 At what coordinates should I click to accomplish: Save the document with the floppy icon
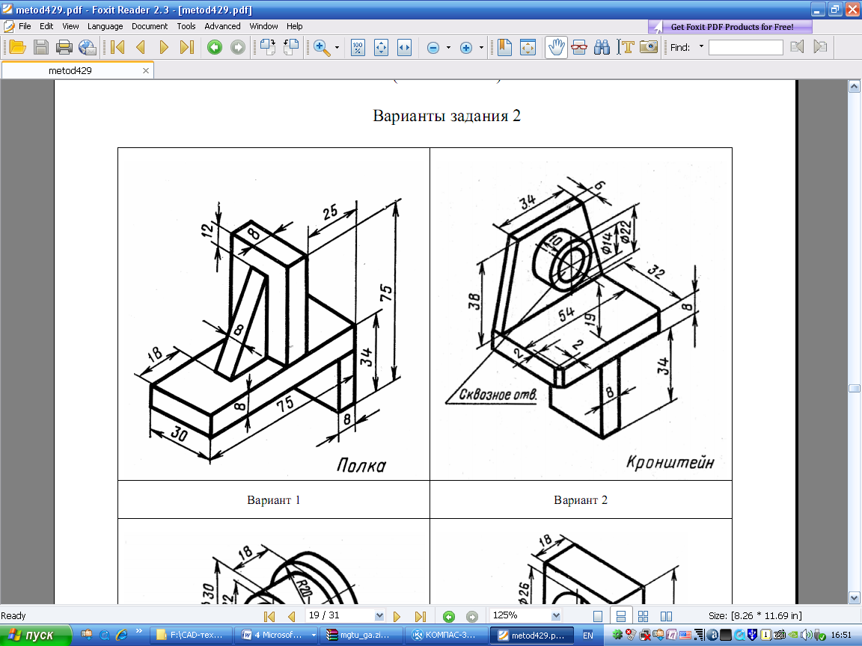[x=41, y=47]
